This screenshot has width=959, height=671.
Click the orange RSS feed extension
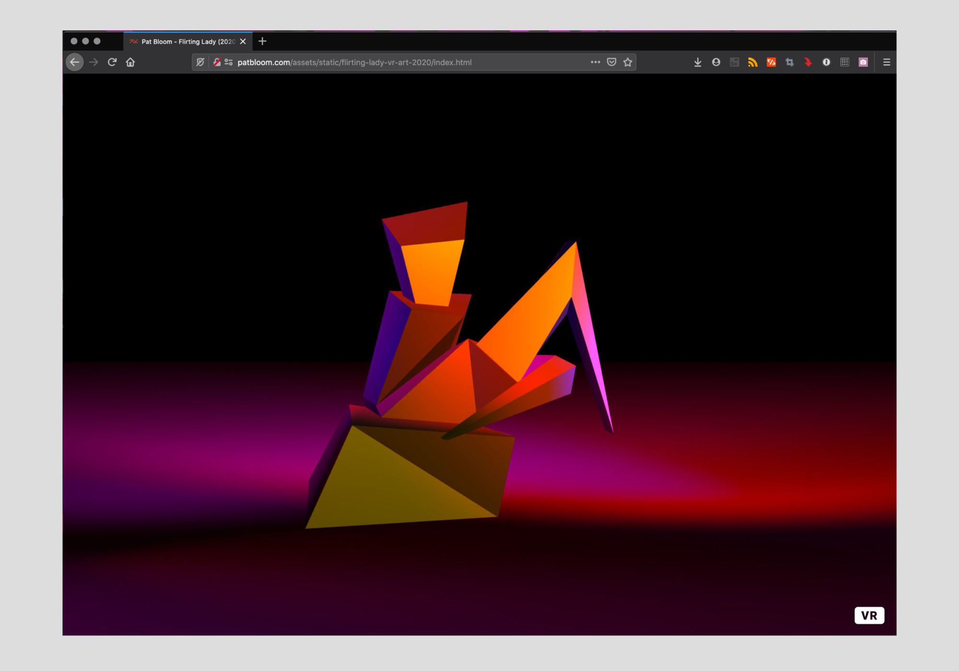click(x=753, y=62)
